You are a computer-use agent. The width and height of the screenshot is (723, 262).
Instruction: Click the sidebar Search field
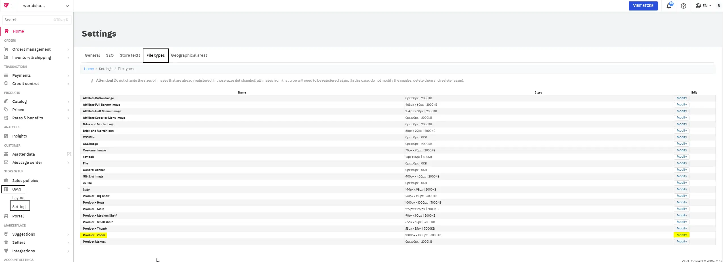click(x=28, y=20)
